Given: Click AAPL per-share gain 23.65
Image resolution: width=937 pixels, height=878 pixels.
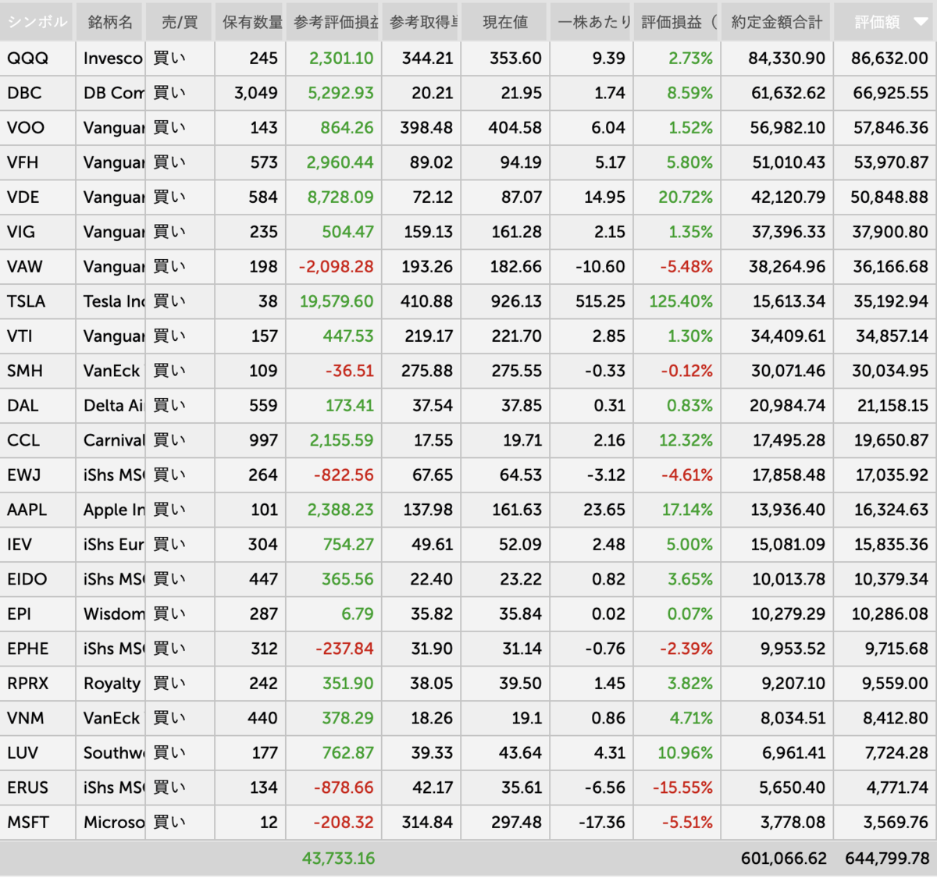Looking at the screenshot, I should tap(604, 510).
